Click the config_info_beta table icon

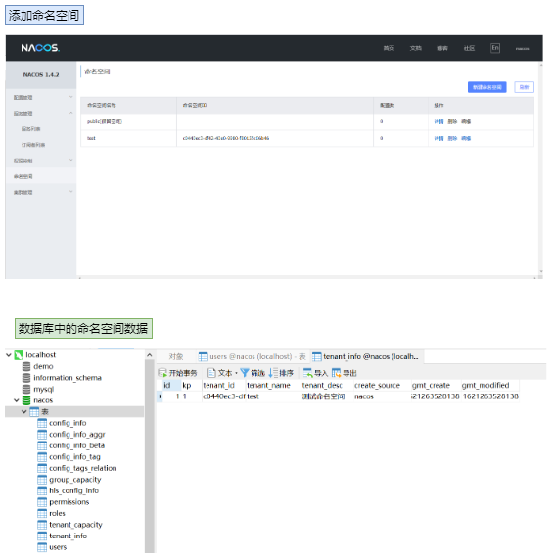(42, 445)
